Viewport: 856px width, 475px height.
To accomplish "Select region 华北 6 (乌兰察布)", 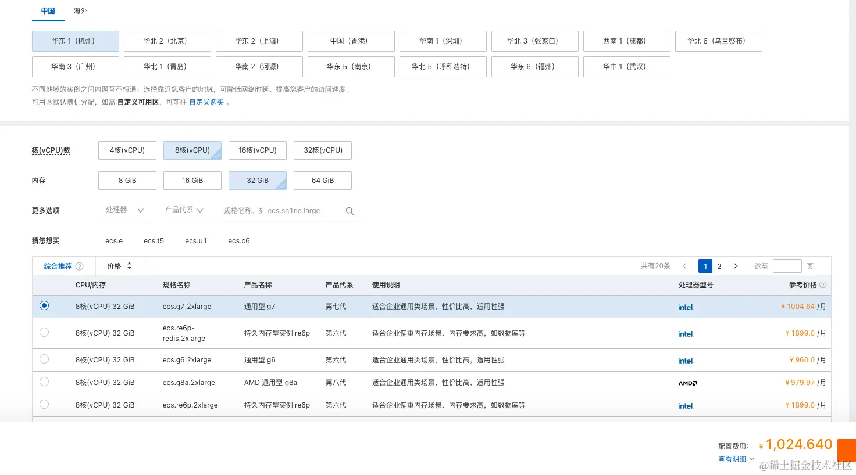I will point(719,41).
